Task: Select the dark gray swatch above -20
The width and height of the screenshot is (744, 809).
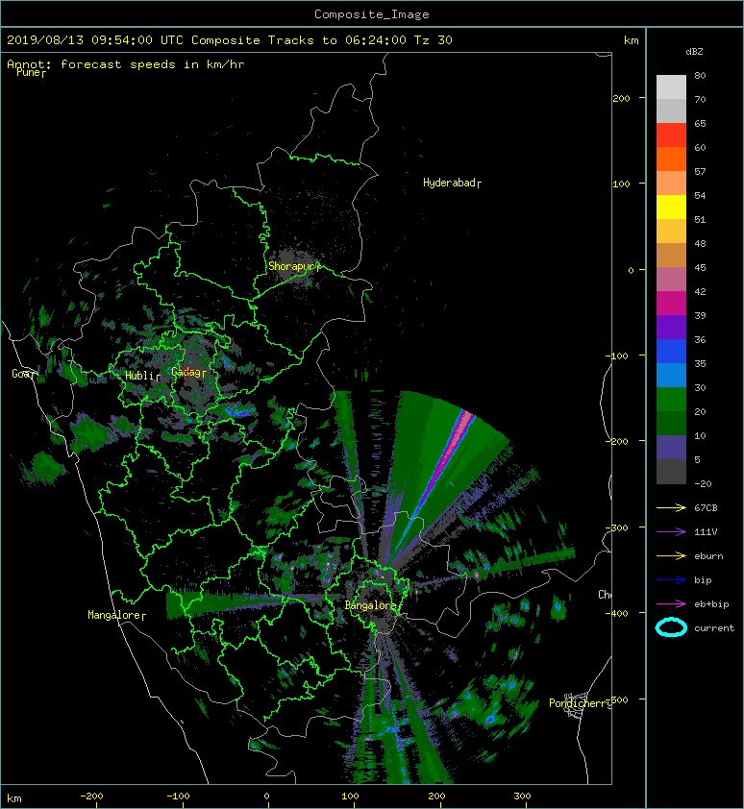Action: [x=671, y=472]
